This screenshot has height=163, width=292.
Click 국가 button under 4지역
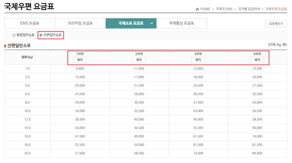(x=257, y=60)
